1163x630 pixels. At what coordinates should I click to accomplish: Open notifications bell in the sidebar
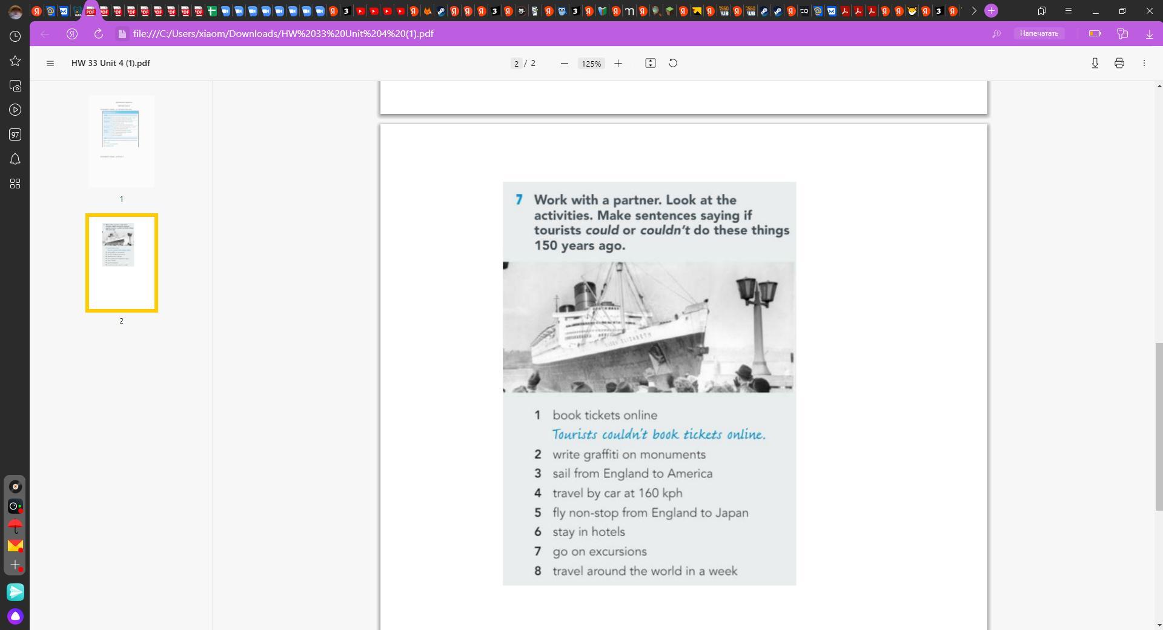point(15,159)
